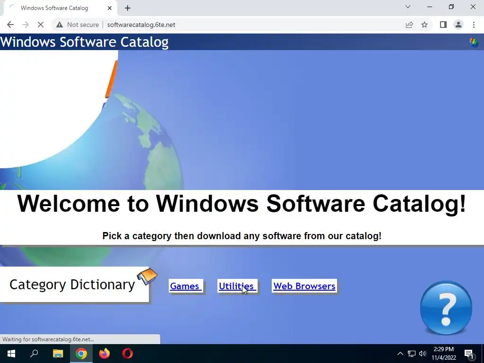Viewport: 484px width, 363px height.
Task: Launch Opera from the taskbar
Action: coord(128,354)
